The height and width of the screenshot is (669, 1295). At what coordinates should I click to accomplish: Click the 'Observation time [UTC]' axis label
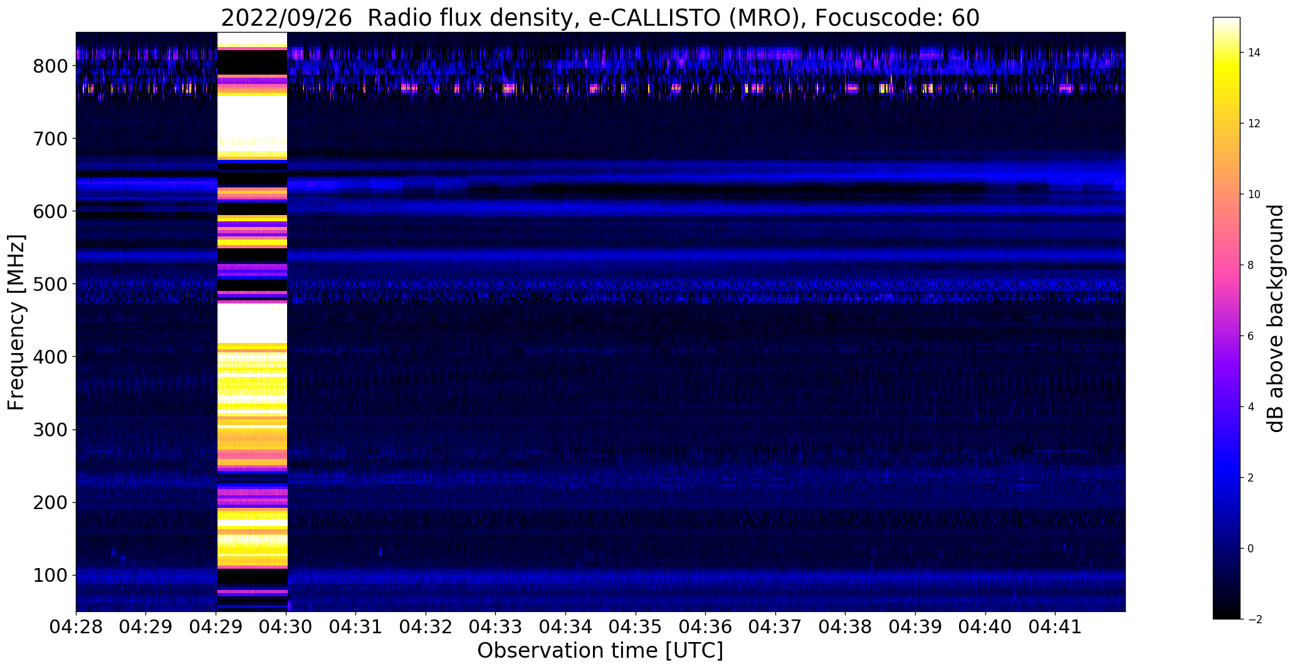[600, 651]
